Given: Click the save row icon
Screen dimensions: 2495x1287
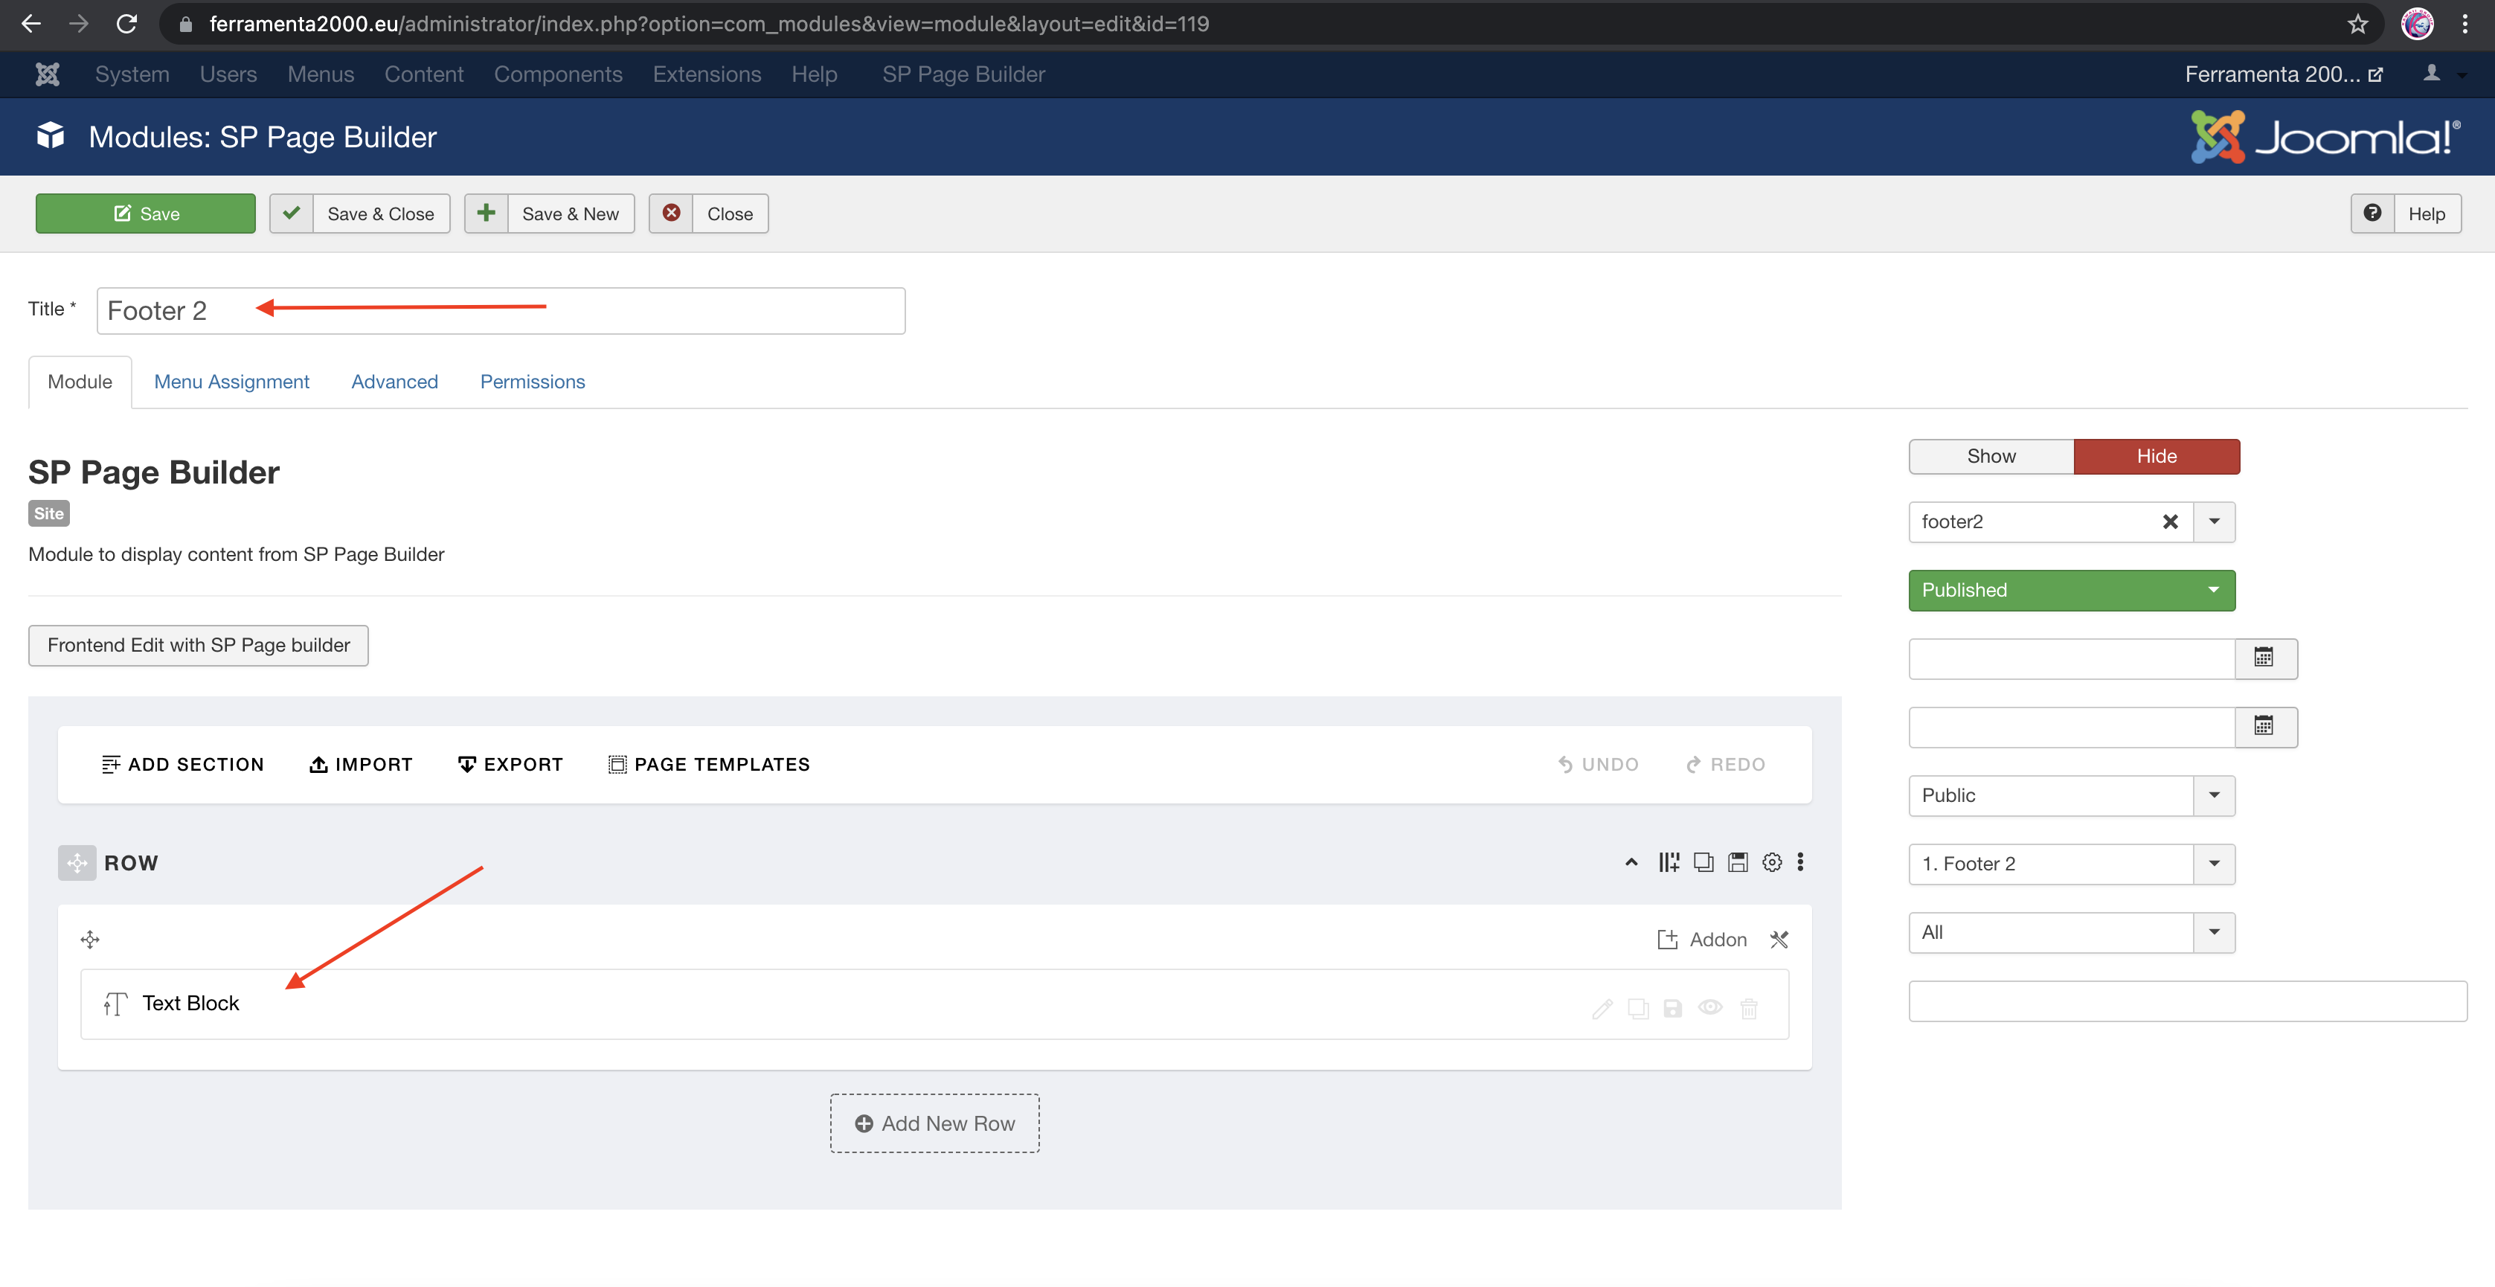Looking at the screenshot, I should 1738,862.
